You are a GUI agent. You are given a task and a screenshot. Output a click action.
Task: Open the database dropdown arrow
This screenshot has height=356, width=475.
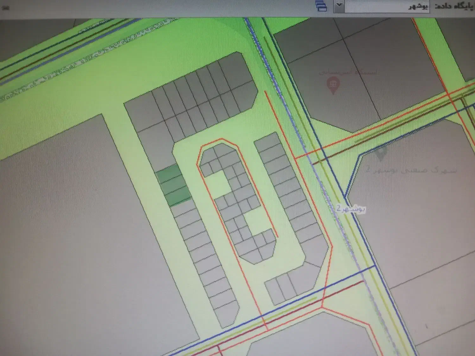(339, 6)
